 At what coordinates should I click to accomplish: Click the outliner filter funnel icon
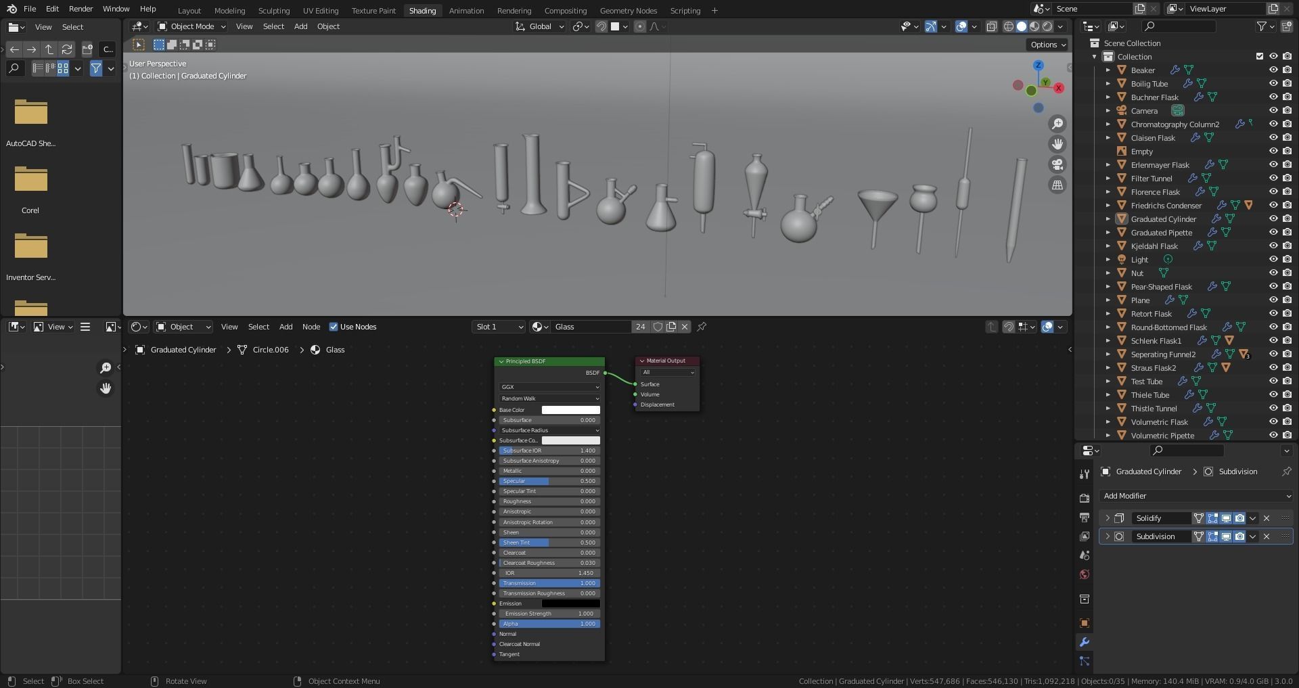pyautogui.click(x=1262, y=26)
